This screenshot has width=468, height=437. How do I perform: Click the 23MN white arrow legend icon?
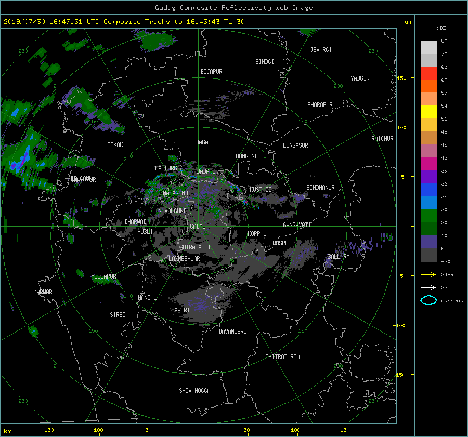tap(428, 287)
